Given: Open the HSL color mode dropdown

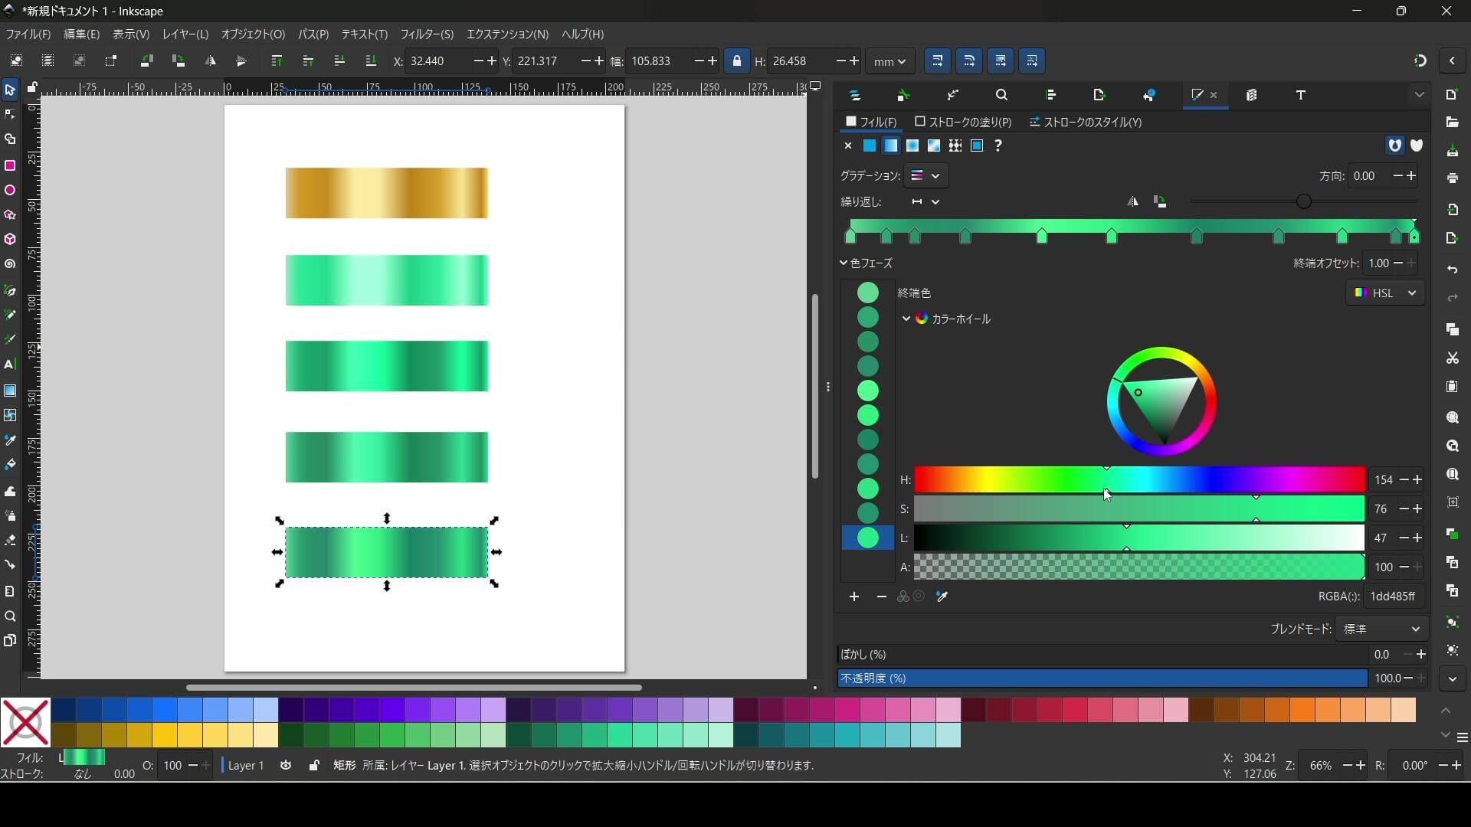Looking at the screenshot, I should pos(1385,293).
